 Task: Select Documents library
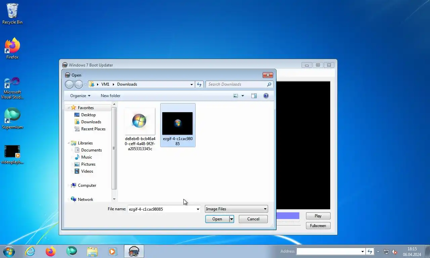point(91,150)
